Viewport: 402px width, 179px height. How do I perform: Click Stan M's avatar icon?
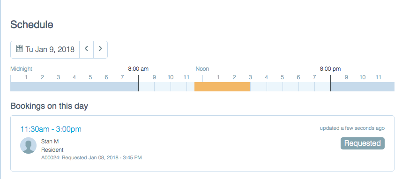coord(28,145)
